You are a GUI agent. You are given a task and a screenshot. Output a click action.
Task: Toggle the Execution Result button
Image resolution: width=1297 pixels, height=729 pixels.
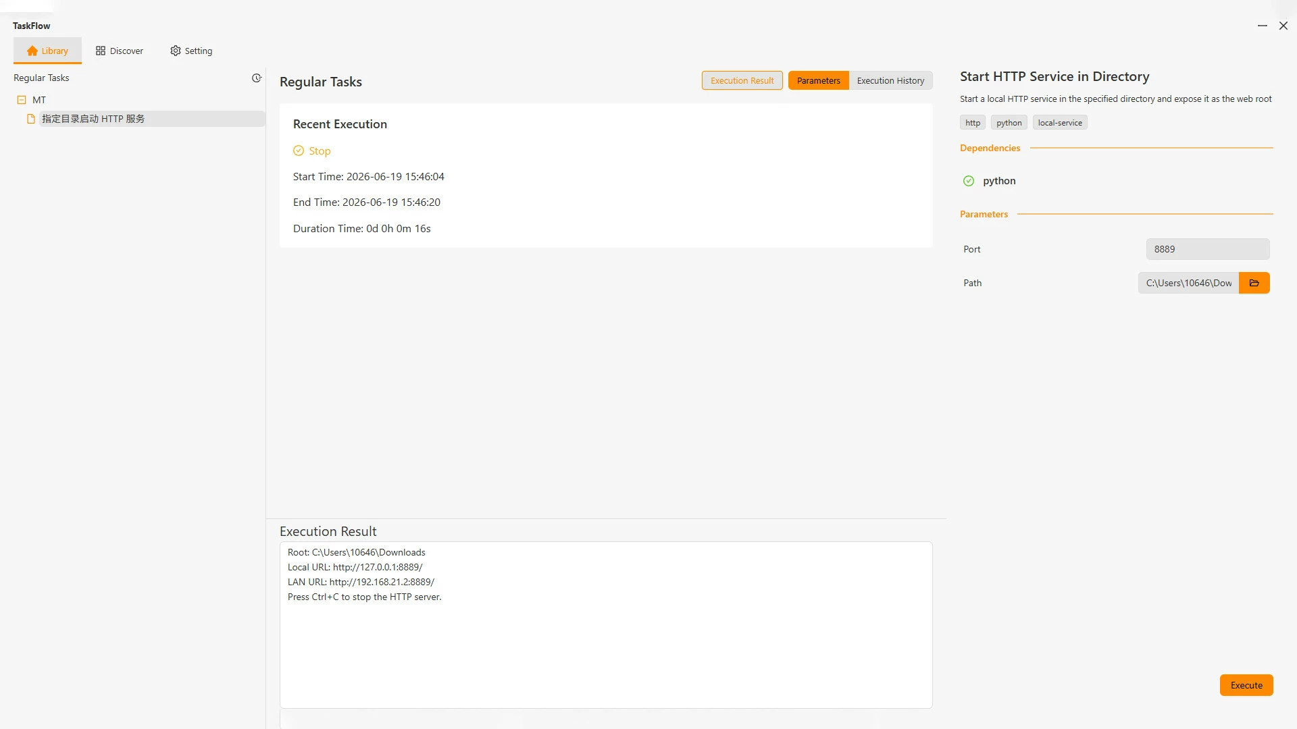742,80
